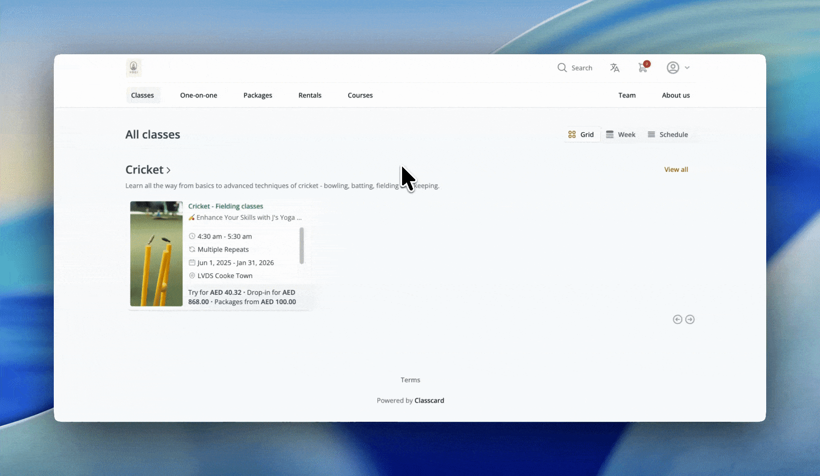Click the previous arrow carousel icon

[x=678, y=320]
